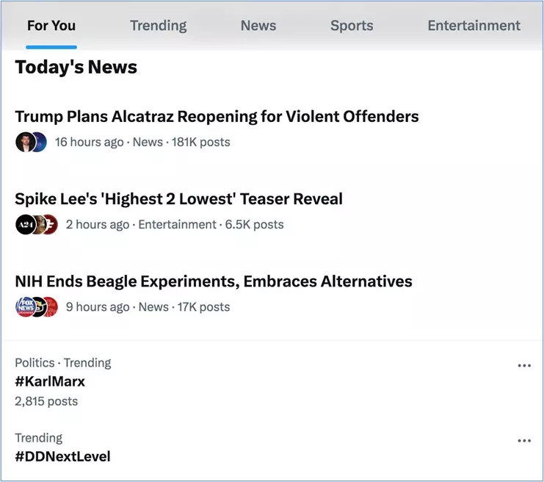
Task: Select the News tab
Action: pos(258,26)
